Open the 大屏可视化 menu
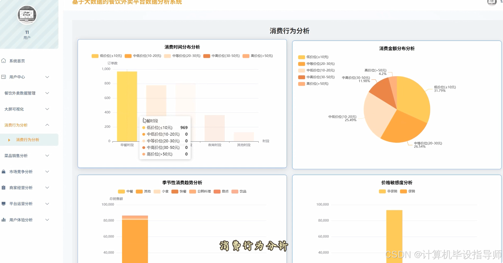Image resolution: width=503 pixels, height=263 pixels. (14, 109)
